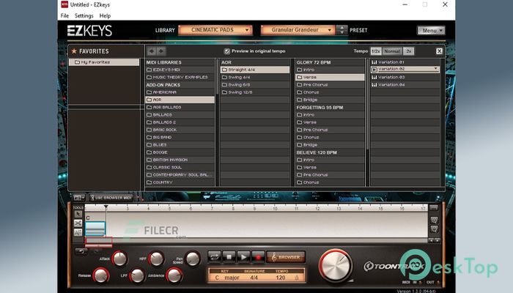Screen dimensions: 513x293
Task: Click the timeline options button above zoom
Action: click(x=434, y=207)
